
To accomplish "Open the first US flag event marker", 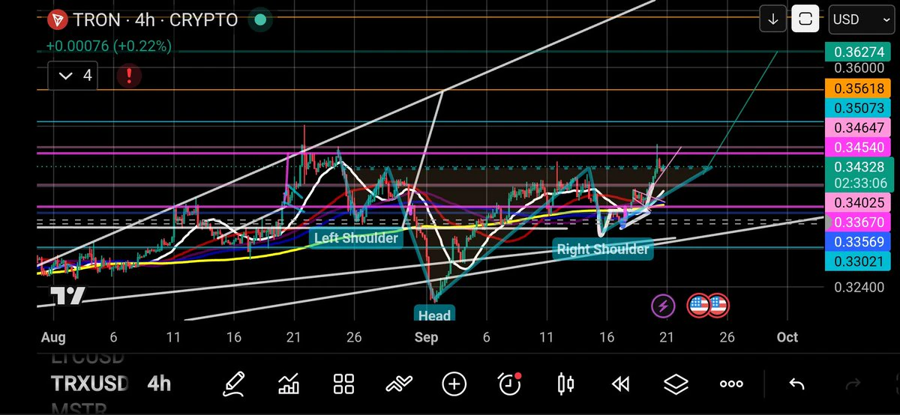I will click(699, 305).
